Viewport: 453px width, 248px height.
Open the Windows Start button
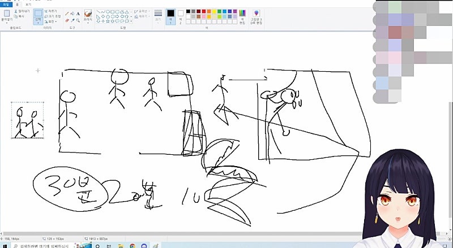[x=5, y=246]
